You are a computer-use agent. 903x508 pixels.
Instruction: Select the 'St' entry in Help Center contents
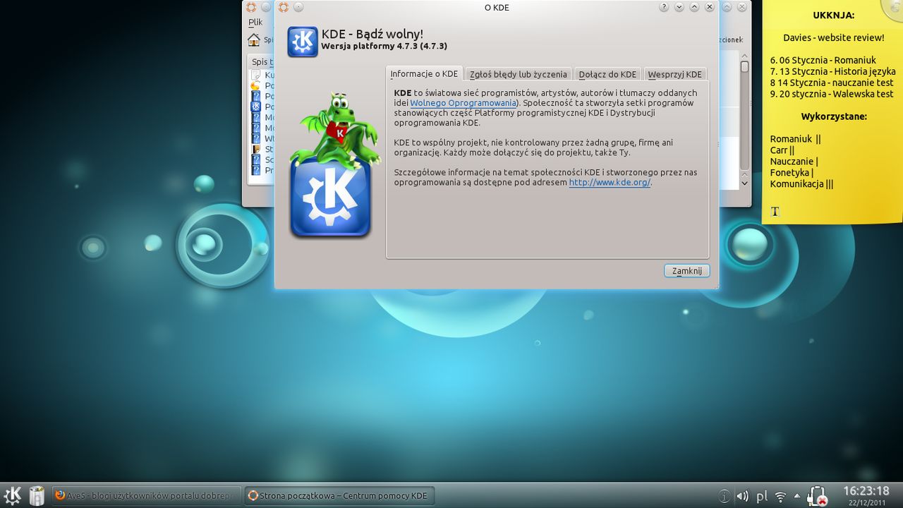262,149
